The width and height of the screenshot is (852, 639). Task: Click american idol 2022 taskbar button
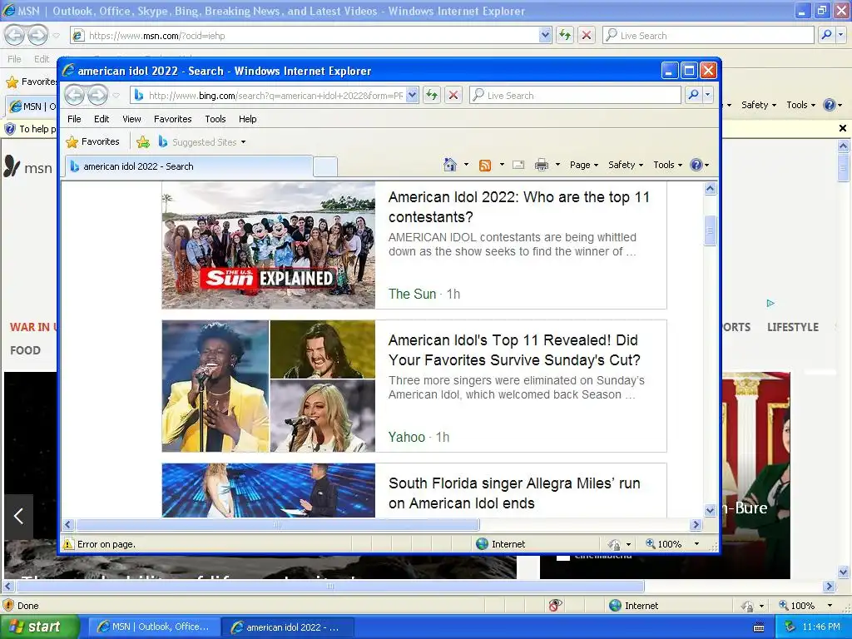288,627
